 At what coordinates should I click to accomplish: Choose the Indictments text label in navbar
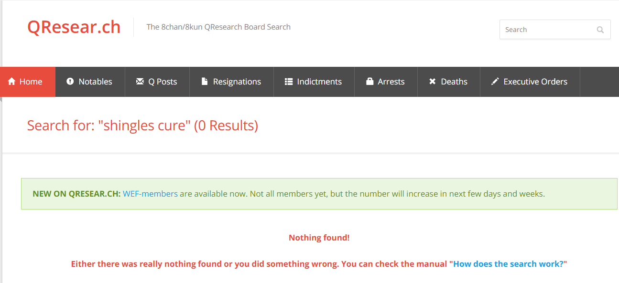(x=319, y=82)
